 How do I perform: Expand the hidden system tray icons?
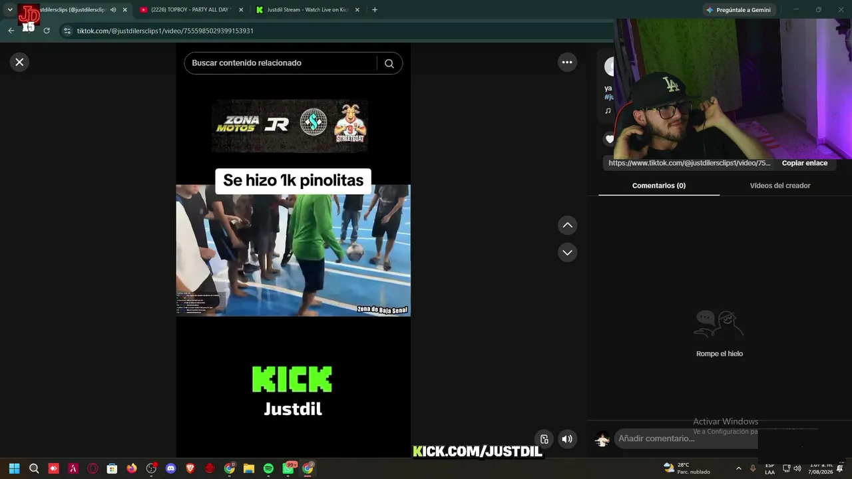[x=738, y=468]
